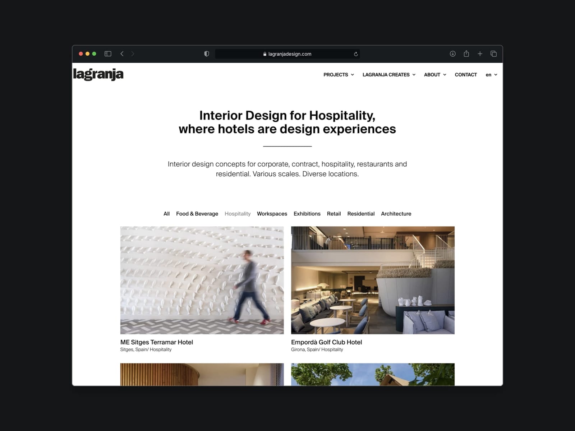The height and width of the screenshot is (431, 575).
Task: Open the ABOUT dropdown menu
Action: pyautogui.click(x=435, y=75)
